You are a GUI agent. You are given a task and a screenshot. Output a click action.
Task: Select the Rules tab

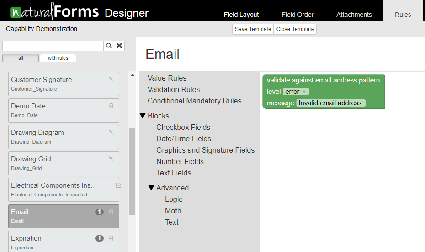[403, 11]
